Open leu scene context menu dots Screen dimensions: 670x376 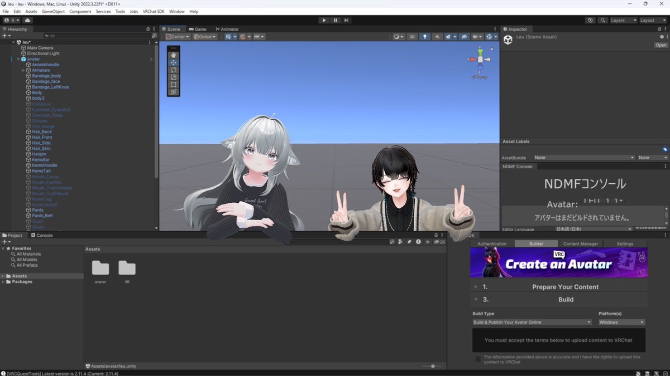coord(149,42)
